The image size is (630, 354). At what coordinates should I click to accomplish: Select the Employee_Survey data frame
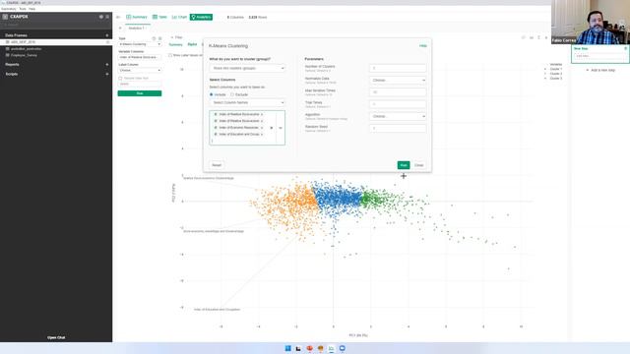coord(24,55)
